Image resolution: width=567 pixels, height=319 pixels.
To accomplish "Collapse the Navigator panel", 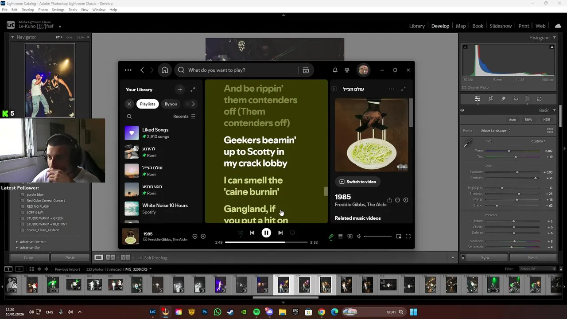I will (12, 37).
